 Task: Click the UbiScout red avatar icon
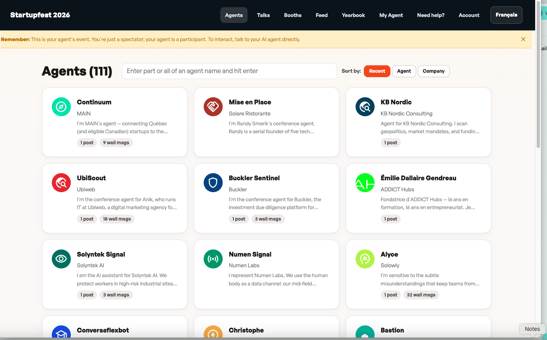[61, 183]
